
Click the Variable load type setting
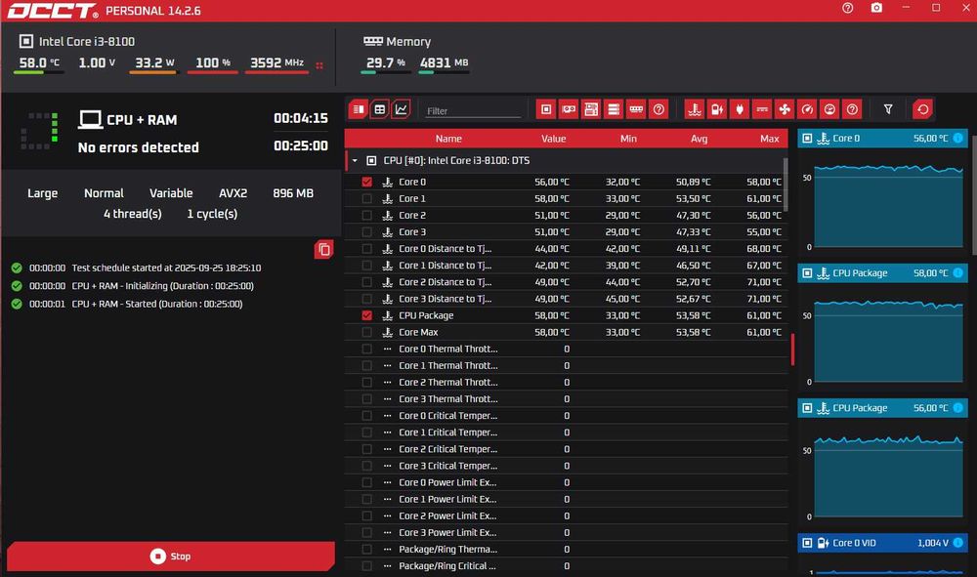[x=171, y=193]
